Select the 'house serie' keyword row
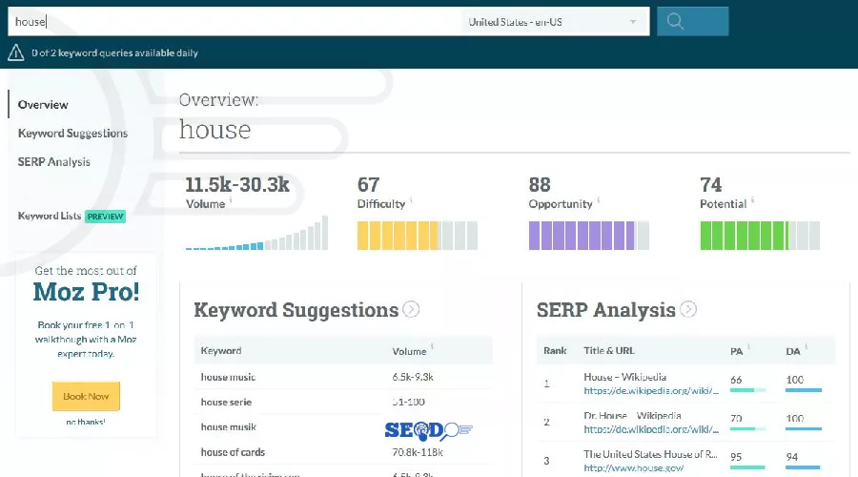 pyautogui.click(x=343, y=402)
